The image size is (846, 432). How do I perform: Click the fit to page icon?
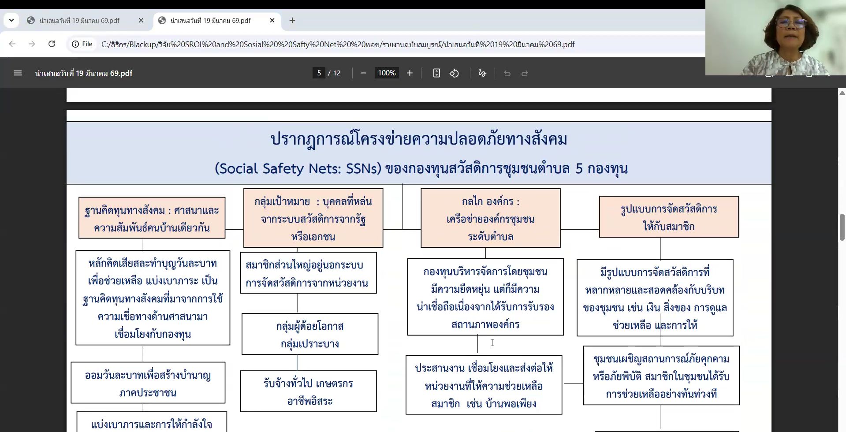tap(436, 73)
